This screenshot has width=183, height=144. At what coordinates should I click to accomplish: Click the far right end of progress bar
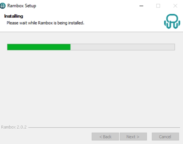(174, 47)
